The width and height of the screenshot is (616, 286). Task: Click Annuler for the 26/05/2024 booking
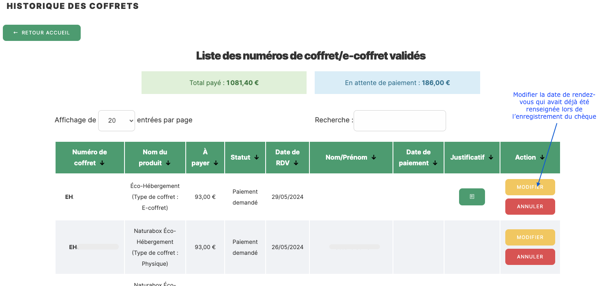tap(530, 257)
